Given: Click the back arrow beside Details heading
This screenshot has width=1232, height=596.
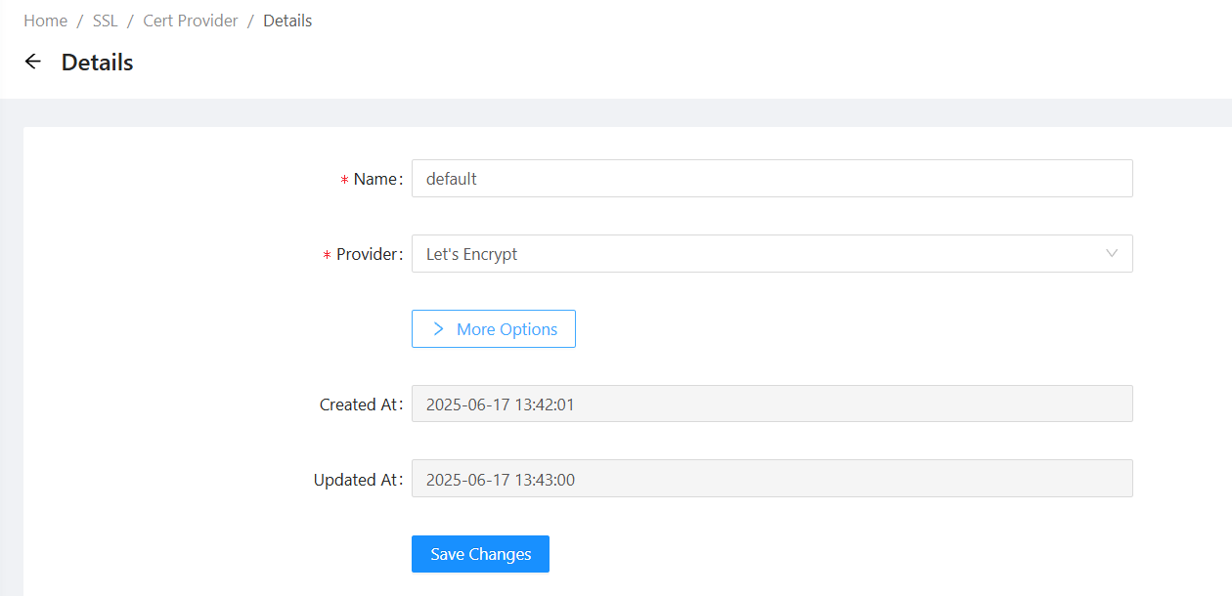Looking at the screenshot, I should click(x=33, y=63).
